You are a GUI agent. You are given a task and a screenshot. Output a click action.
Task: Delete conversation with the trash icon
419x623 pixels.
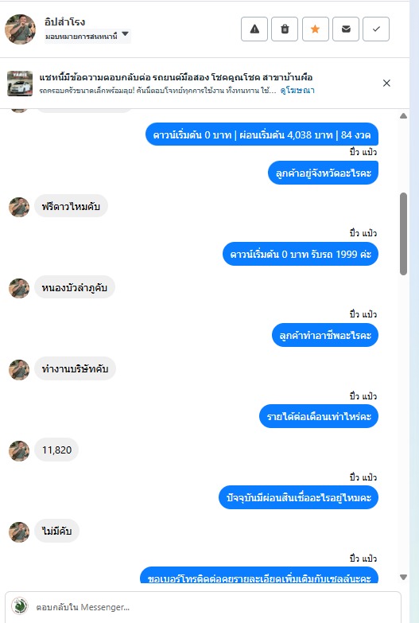(x=285, y=29)
